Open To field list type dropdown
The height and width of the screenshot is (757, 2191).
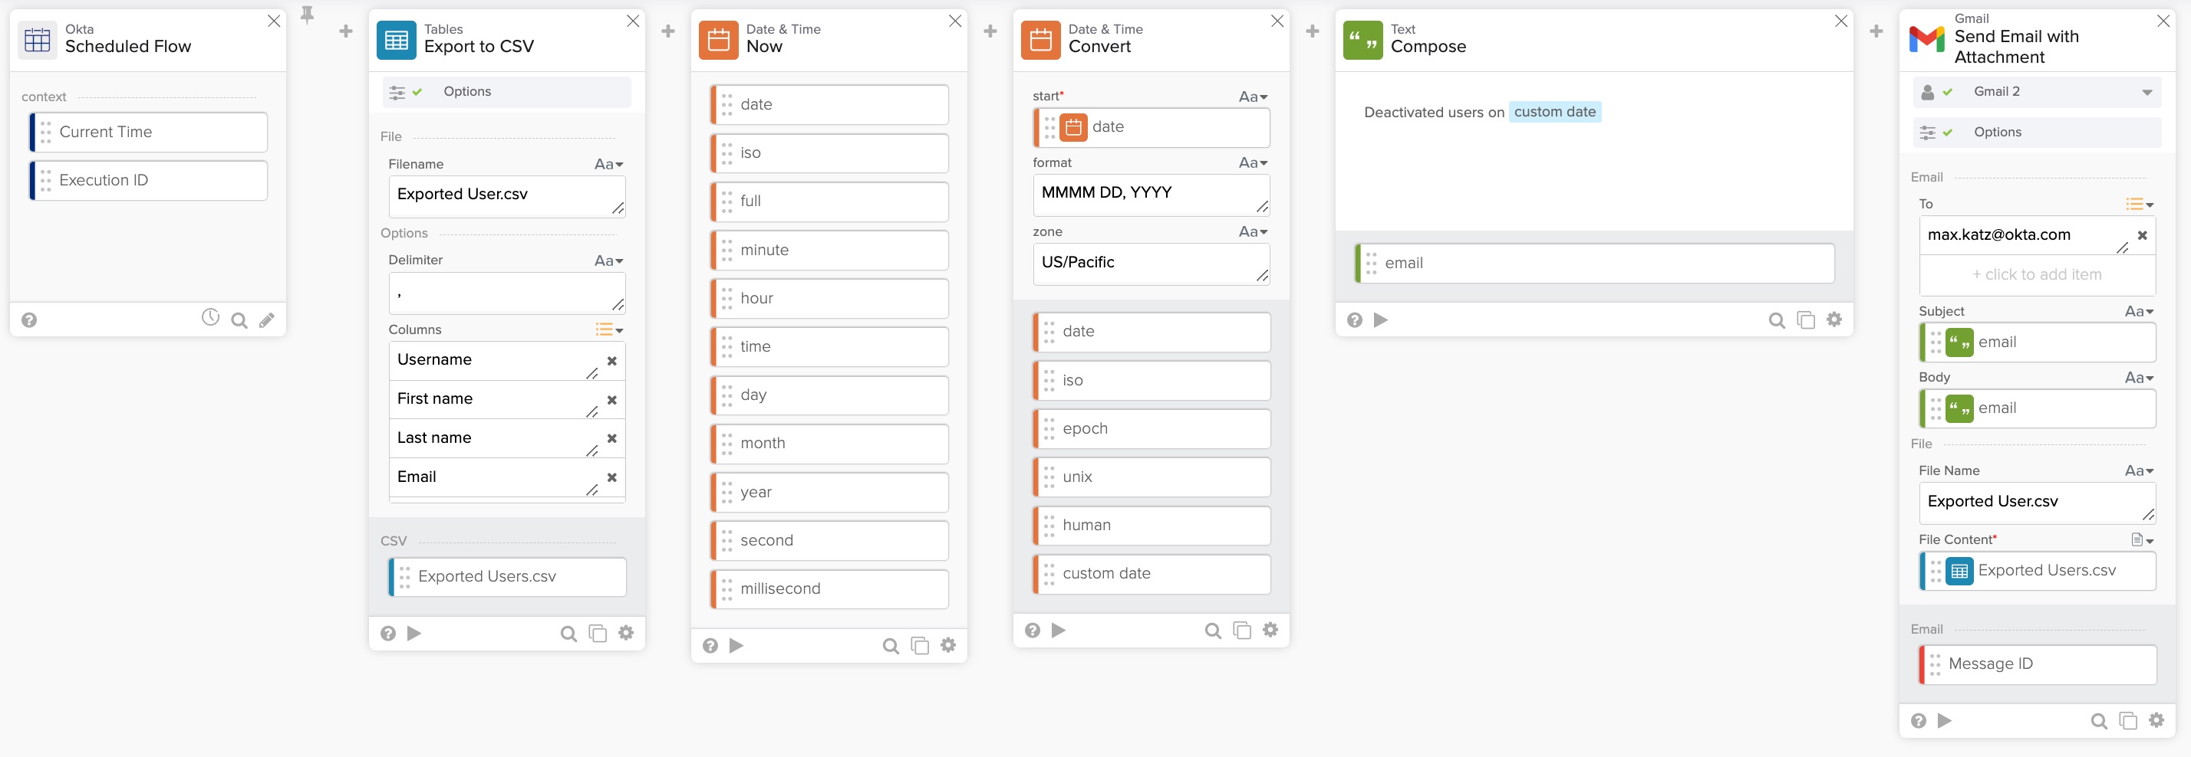coord(2140,205)
